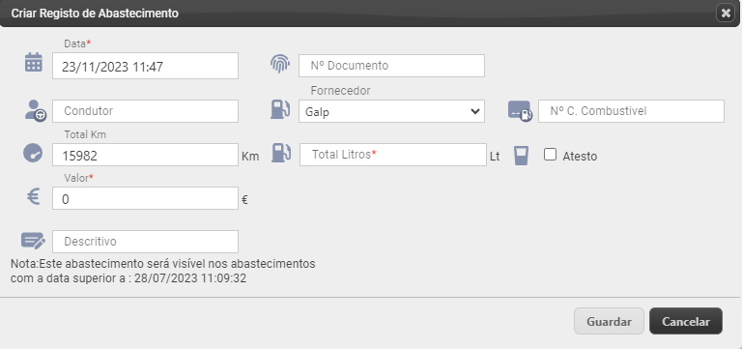The height and width of the screenshot is (349, 742).
Task: Close the Criar Registo de Abastecimento dialog
Action: (x=726, y=14)
